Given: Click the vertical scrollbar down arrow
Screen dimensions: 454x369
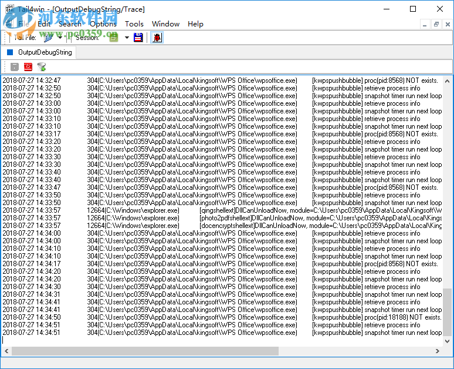Looking at the screenshot, I should pyautogui.click(x=447, y=341).
